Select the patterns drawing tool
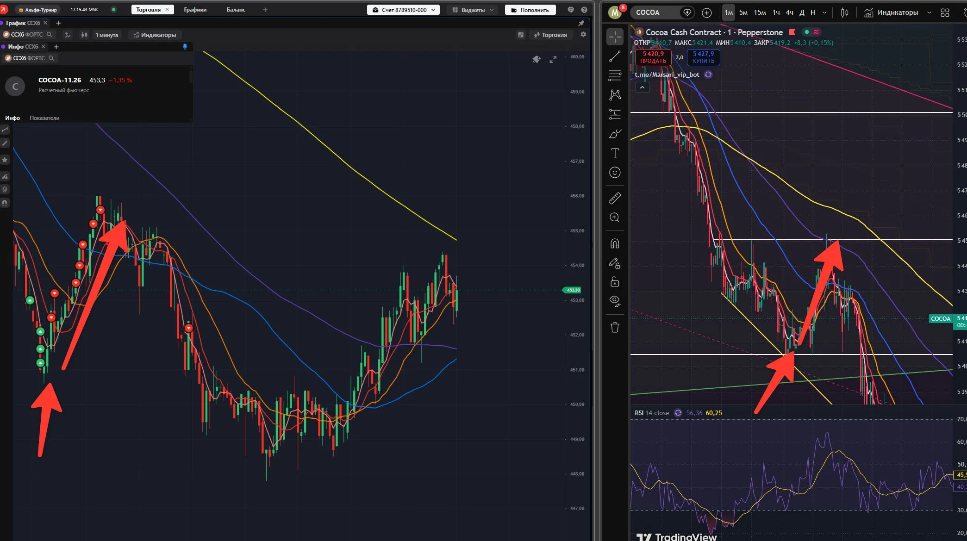The width and height of the screenshot is (967, 541). (x=615, y=95)
